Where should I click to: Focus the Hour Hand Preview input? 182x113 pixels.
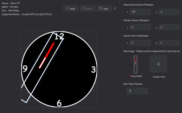click(x=137, y=91)
